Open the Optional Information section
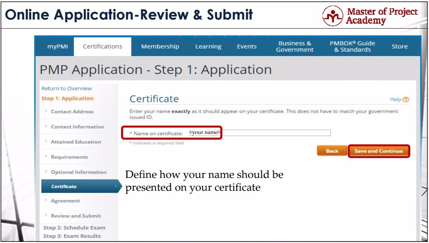Image resolution: width=429 pixels, height=243 pixels. (79, 172)
